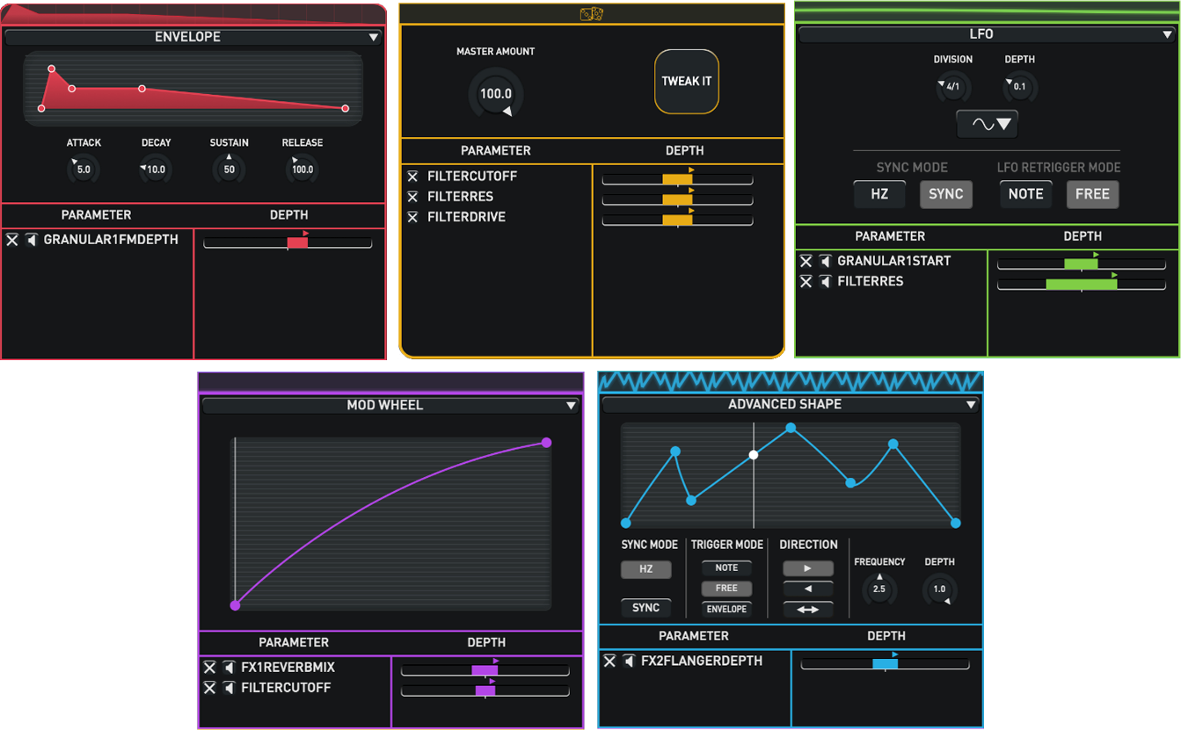
Task: Click the MASTER AMOUNT knob
Action: coord(496,93)
